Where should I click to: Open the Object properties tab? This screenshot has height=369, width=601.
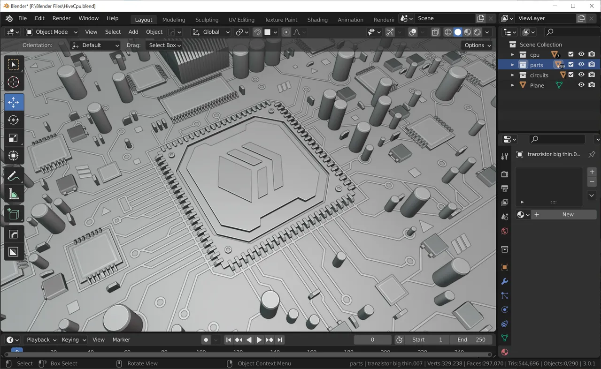pyautogui.click(x=505, y=267)
